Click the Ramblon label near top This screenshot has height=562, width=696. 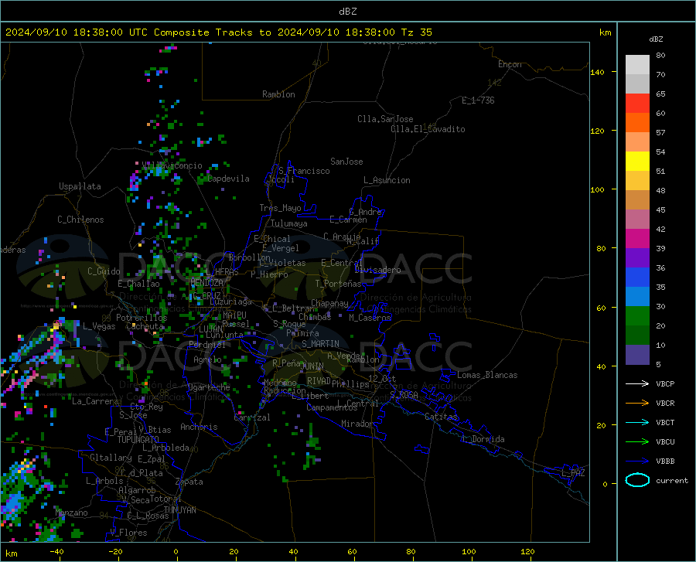278,94
